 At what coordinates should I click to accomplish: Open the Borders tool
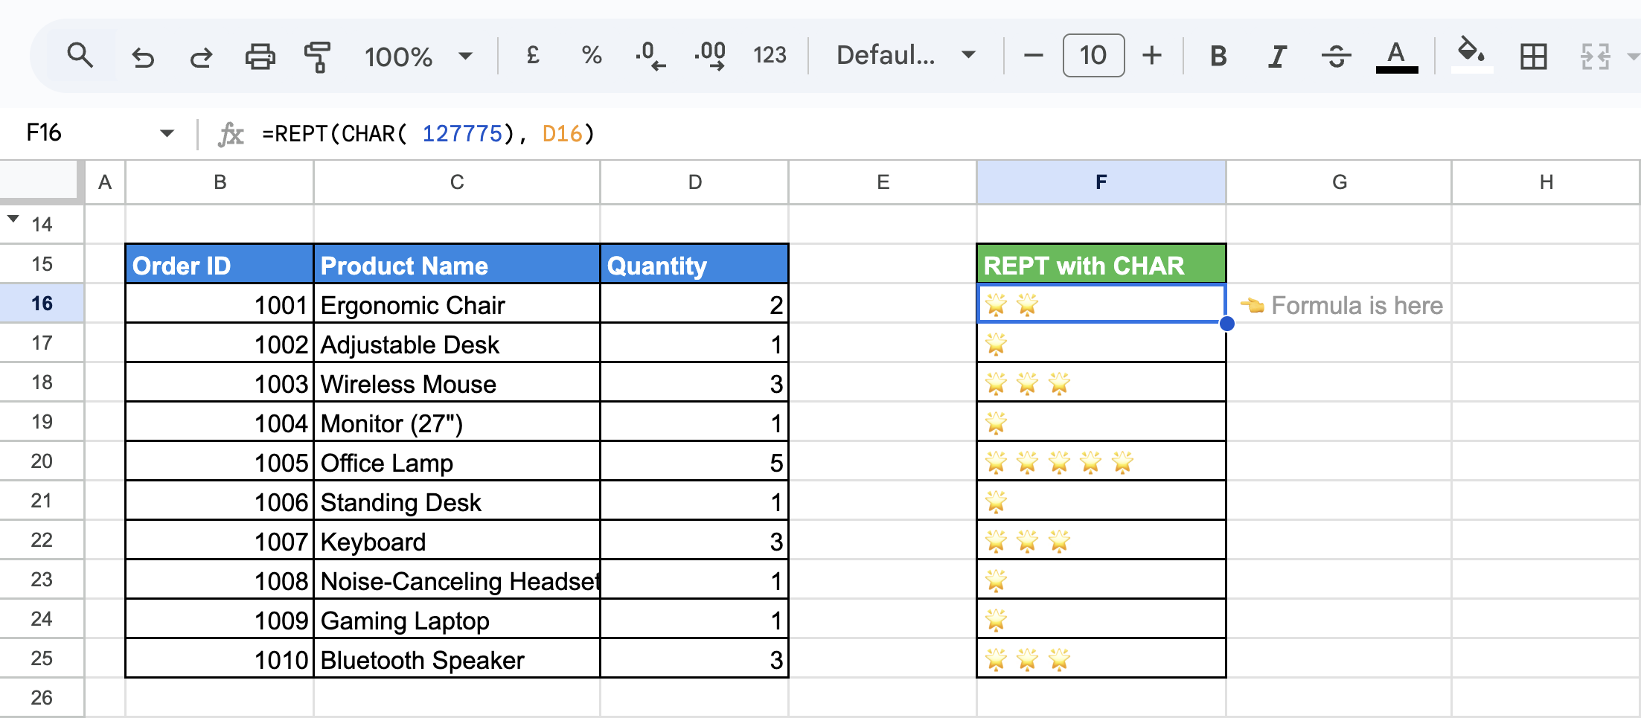point(1533,57)
